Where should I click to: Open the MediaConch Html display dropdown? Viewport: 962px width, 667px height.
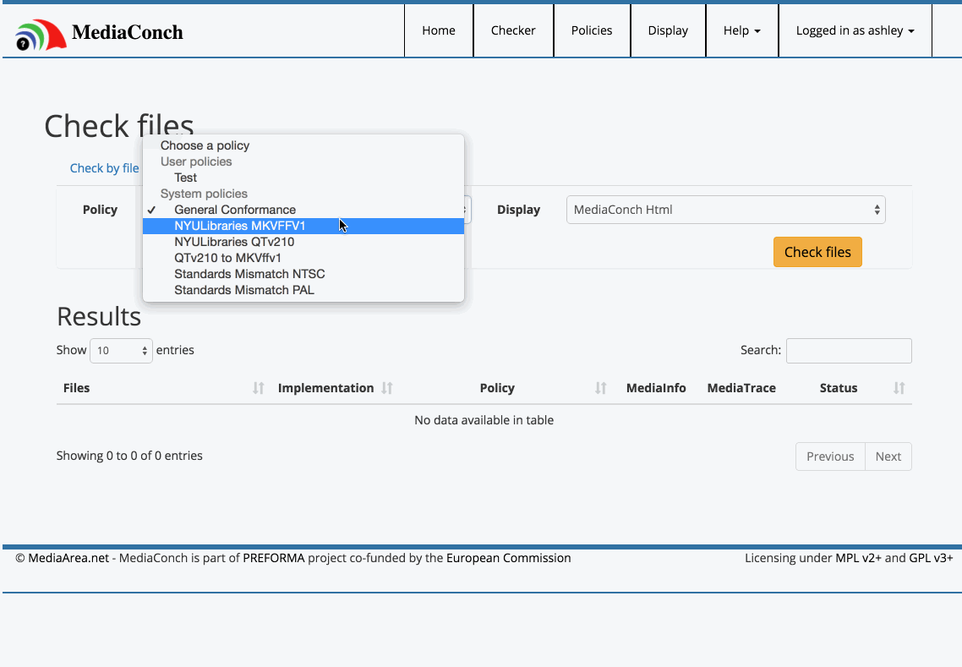tap(726, 210)
